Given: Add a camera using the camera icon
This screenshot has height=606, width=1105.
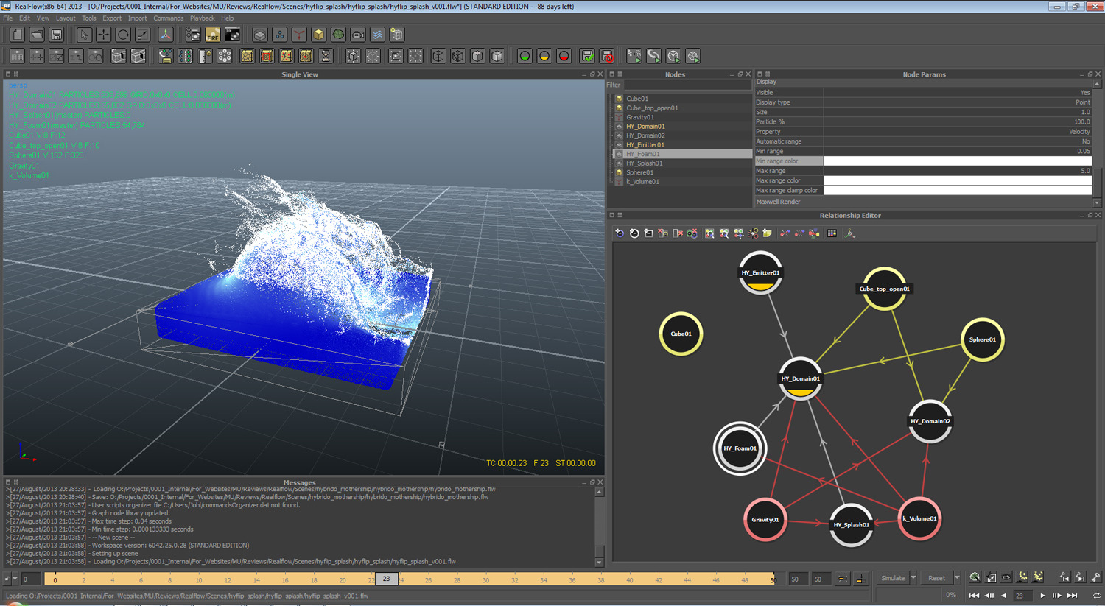Looking at the screenshot, I should (x=358, y=35).
